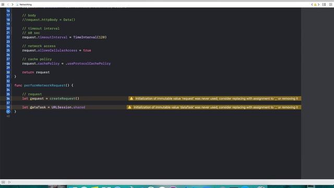Click the '// request' comment
The height and width of the screenshot is (188, 334).
tap(32, 94)
